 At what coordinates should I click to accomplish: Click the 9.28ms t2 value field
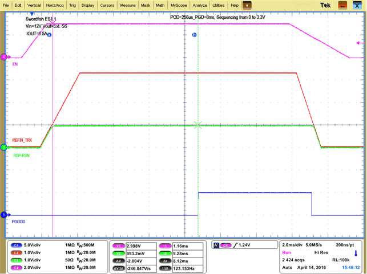[188, 253]
